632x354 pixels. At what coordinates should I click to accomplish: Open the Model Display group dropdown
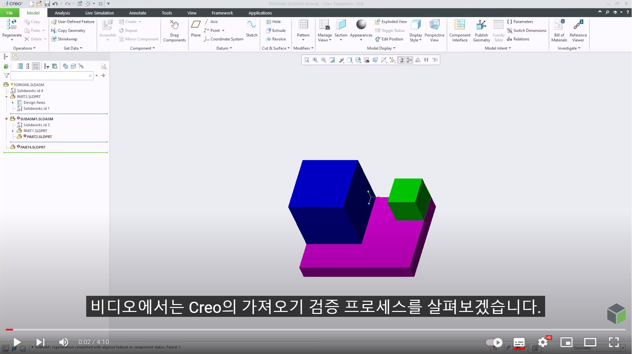coord(381,48)
